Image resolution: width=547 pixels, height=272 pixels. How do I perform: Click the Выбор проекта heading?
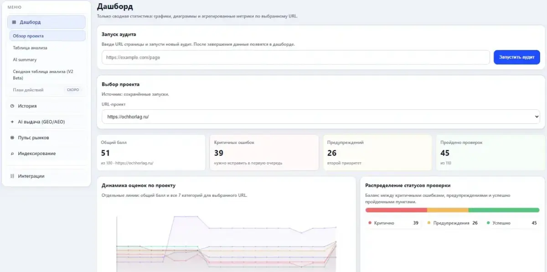click(x=120, y=84)
